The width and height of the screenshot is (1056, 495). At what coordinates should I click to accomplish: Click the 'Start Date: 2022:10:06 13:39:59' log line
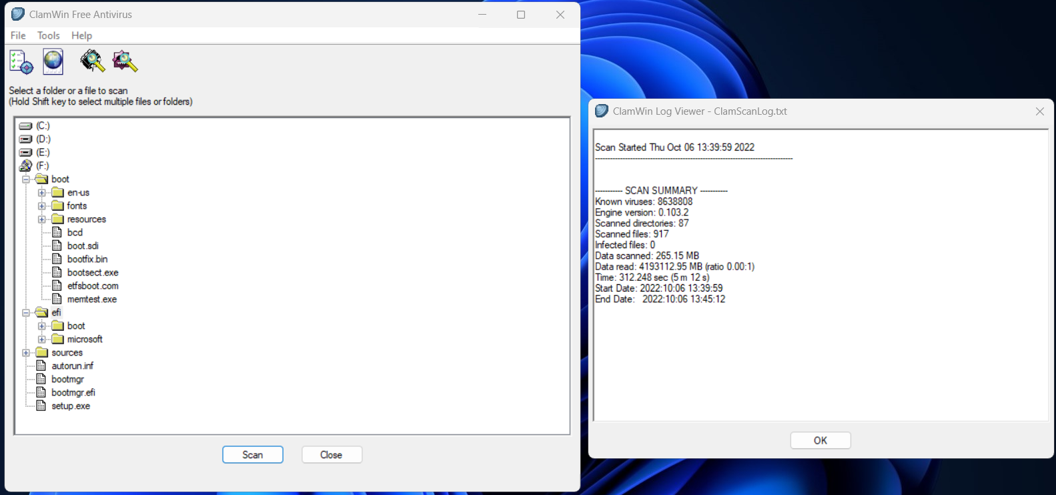[x=659, y=288]
